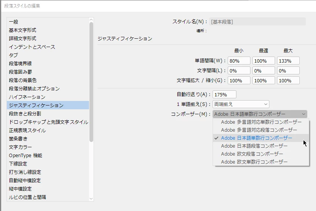This screenshot has height=211, width=316.
Task: Click 文字間隔 最大 field
Action: (x=288, y=71)
